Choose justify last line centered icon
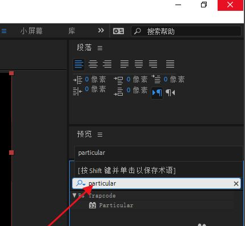The width and height of the screenshot is (245, 226). 139,64
